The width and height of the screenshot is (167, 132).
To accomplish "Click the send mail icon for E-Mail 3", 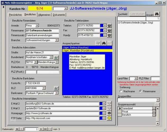I will [x=109, y=108].
